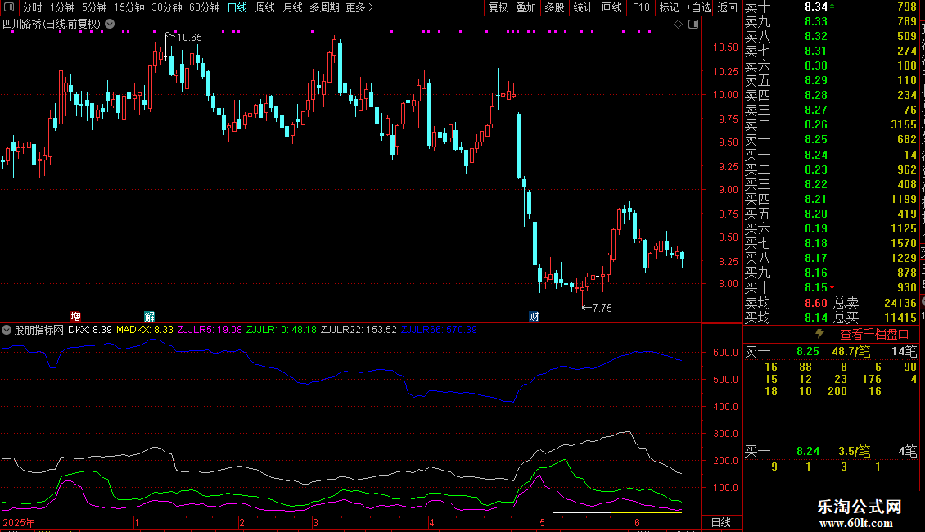
Task: Click the 股朋指标网 indicator name
Action: tap(39, 331)
